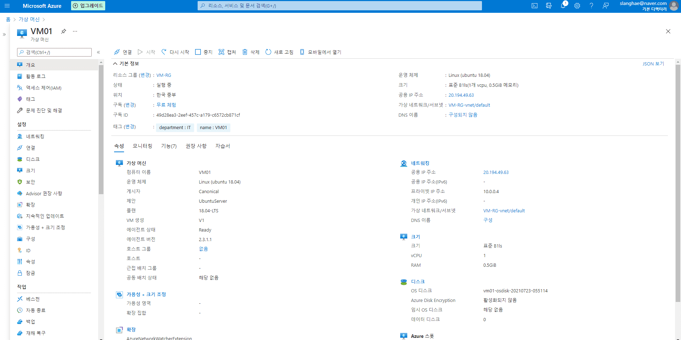Switch to the 모니터링 tab
This screenshot has height=340, width=681.
[143, 146]
